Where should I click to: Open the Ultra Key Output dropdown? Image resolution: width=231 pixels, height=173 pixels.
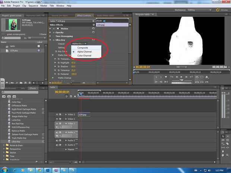[x=79, y=44]
